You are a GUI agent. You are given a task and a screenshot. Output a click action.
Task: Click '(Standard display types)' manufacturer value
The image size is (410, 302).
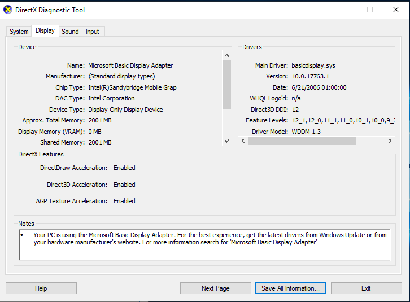(121, 76)
